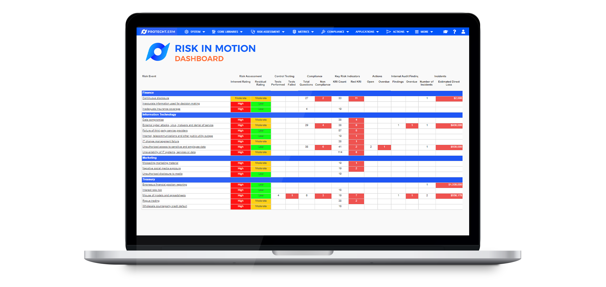This screenshot has width=606, height=287.
Task: Select the red Estimated Direct Loss $2,000 cell
Action: [x=449, y=98]
